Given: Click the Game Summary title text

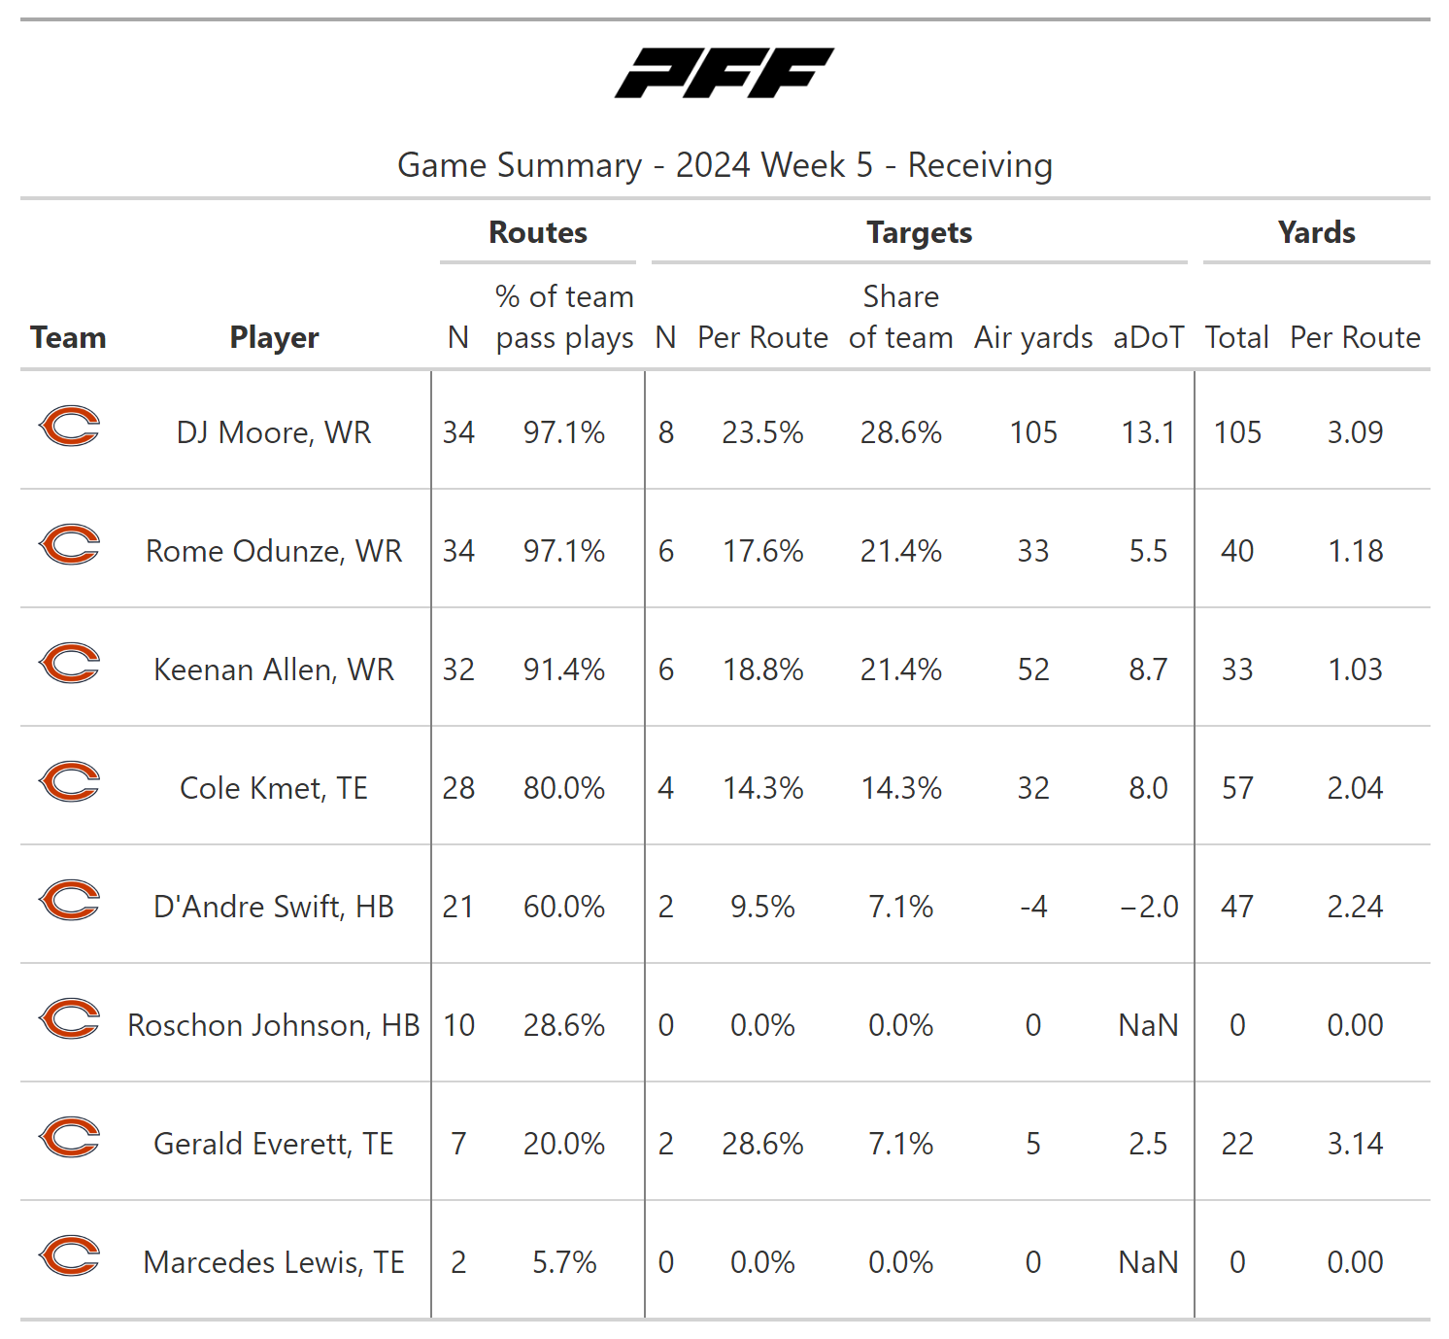Looking at the screenshot, I should click(x=724, y=165).
